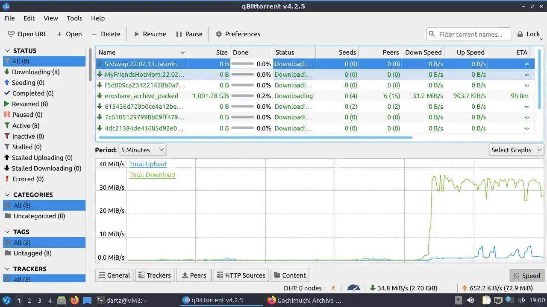Click the torrent list horizontal scrollbar
This screenshot has width=547, height=307.
click(x=255, y=137)
